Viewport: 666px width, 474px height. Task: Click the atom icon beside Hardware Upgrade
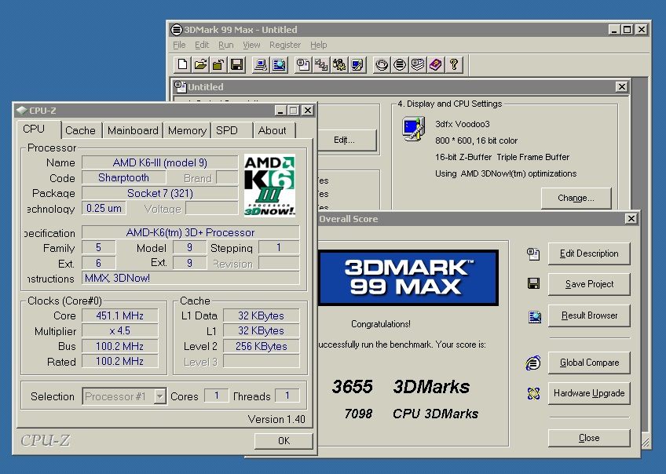533,393
